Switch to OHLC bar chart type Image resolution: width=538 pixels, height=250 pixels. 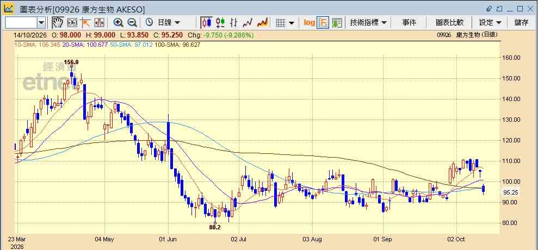(234, 23)
